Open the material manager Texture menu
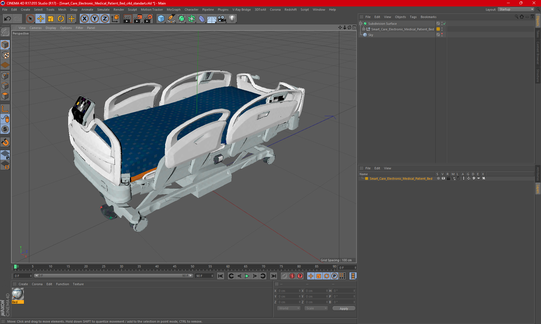The height and width of the screenshot is (324, 541). point(78,284)
